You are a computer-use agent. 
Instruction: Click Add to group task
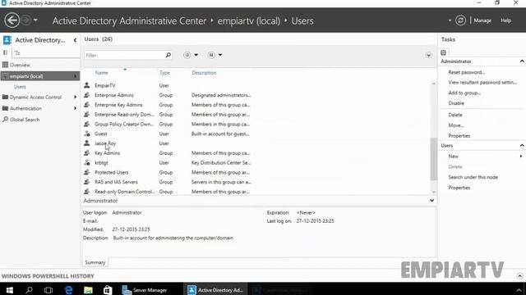pyautogui.click(x=464, y=93)
